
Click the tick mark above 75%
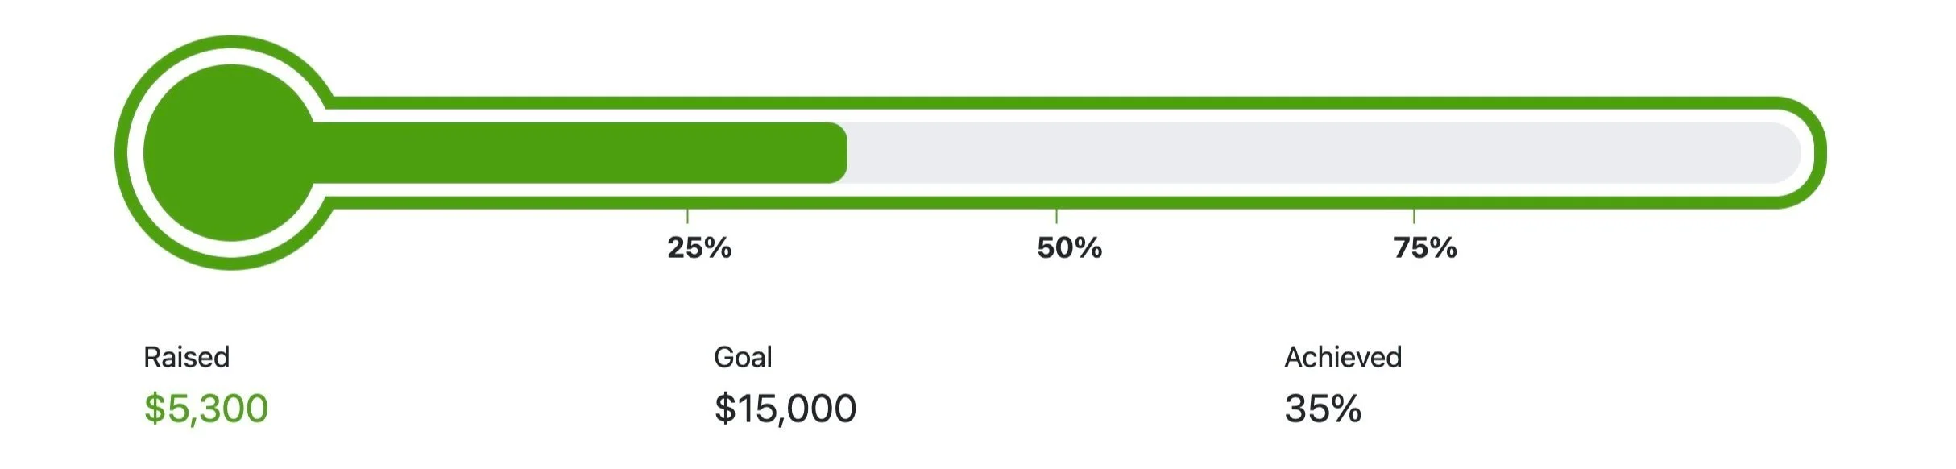[1414, 216]
